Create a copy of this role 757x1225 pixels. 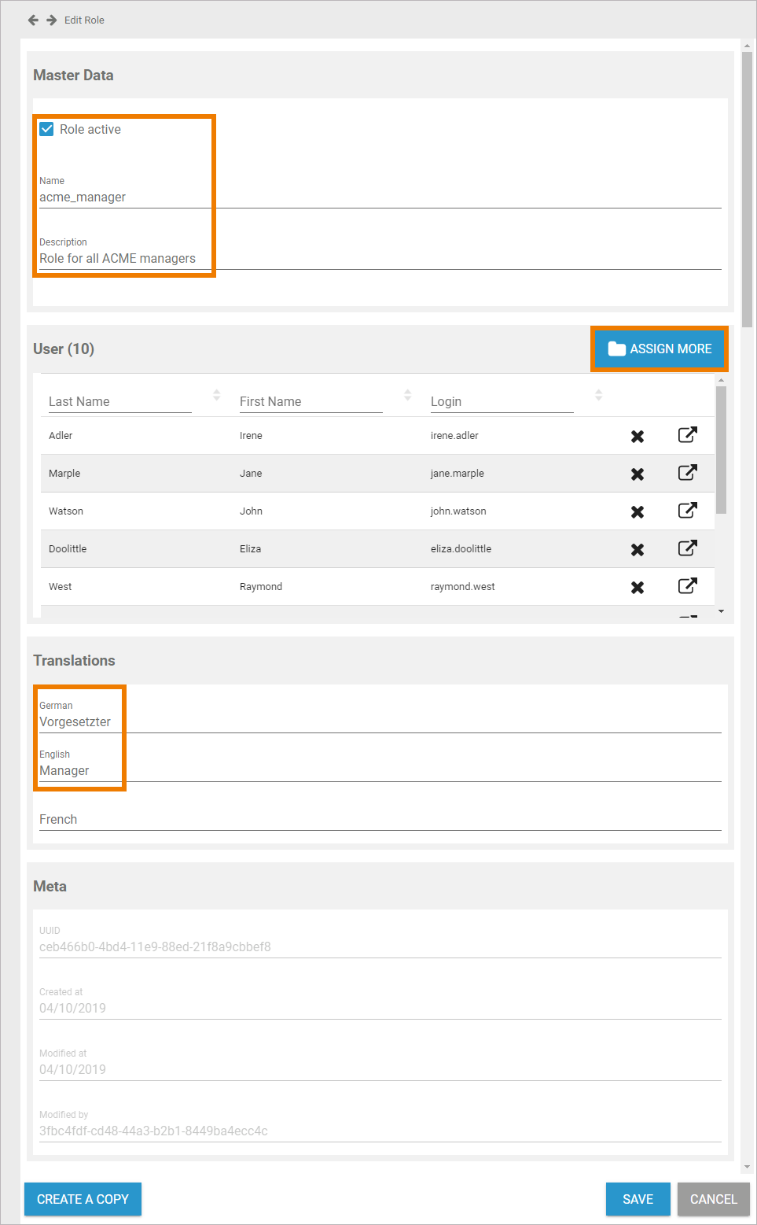83,1199
